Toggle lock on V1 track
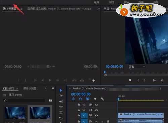Screen dimensions: 168x123 79,115
